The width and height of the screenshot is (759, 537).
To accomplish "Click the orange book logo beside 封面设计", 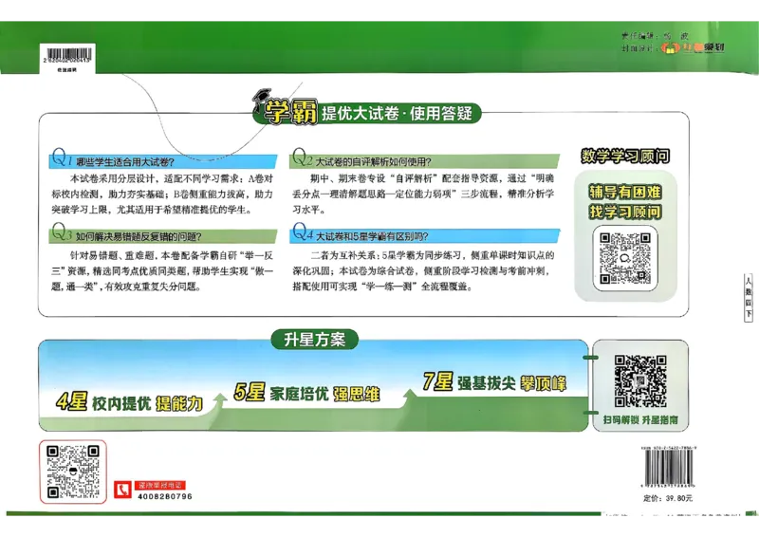I will coord(671,47).
